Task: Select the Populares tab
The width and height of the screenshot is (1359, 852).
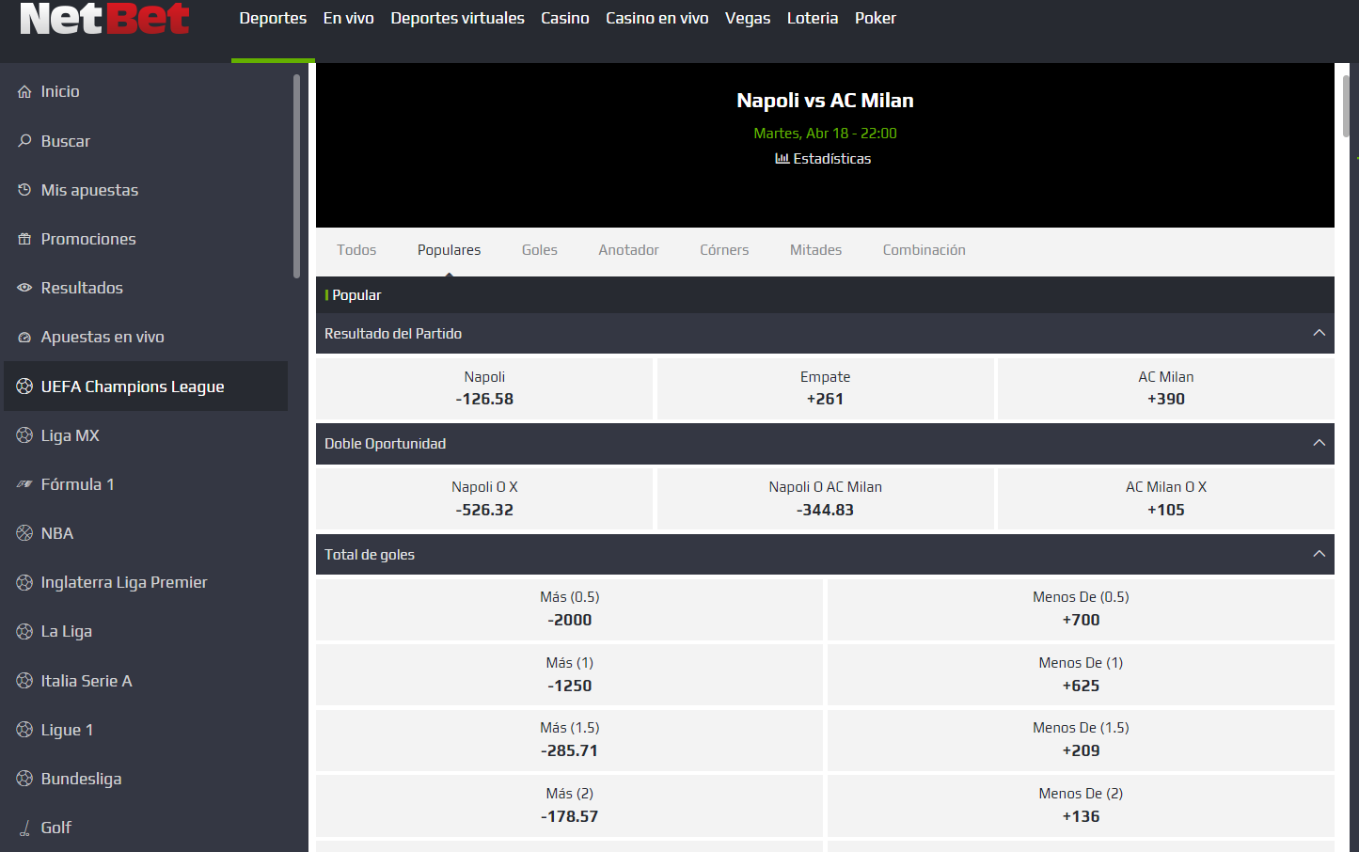Action: point(449,250)
